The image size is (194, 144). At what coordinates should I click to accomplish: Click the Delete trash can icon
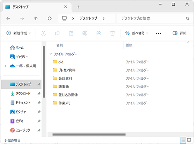pyautogui.click(x=113, y=33)
